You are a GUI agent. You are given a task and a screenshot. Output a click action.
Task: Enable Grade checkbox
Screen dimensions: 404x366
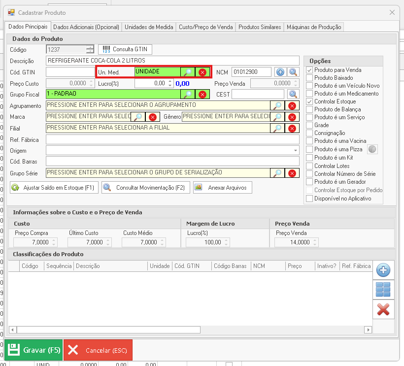pos(309,125)
